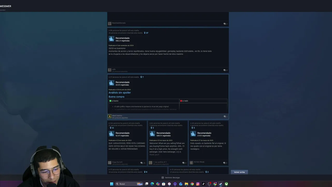Click 'Publicada el 3 de noviembre de 2024'

coord(121,45)
